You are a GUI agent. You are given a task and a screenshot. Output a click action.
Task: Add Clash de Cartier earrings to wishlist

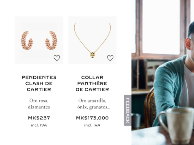point(57,58)
